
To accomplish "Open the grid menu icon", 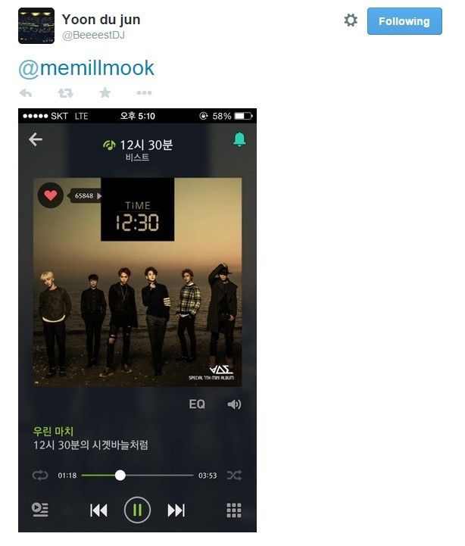I will [x=234, y=510].
